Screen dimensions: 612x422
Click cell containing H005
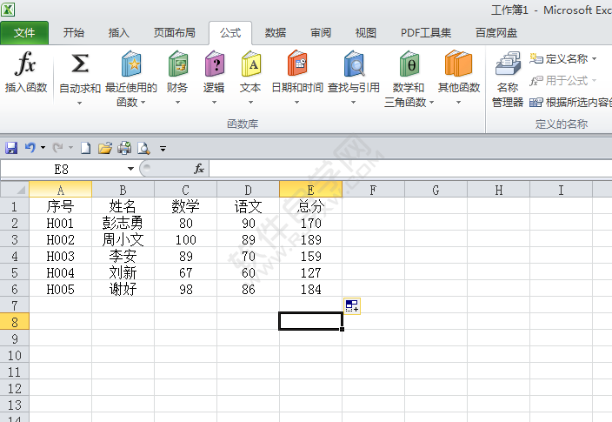(61, 289)
